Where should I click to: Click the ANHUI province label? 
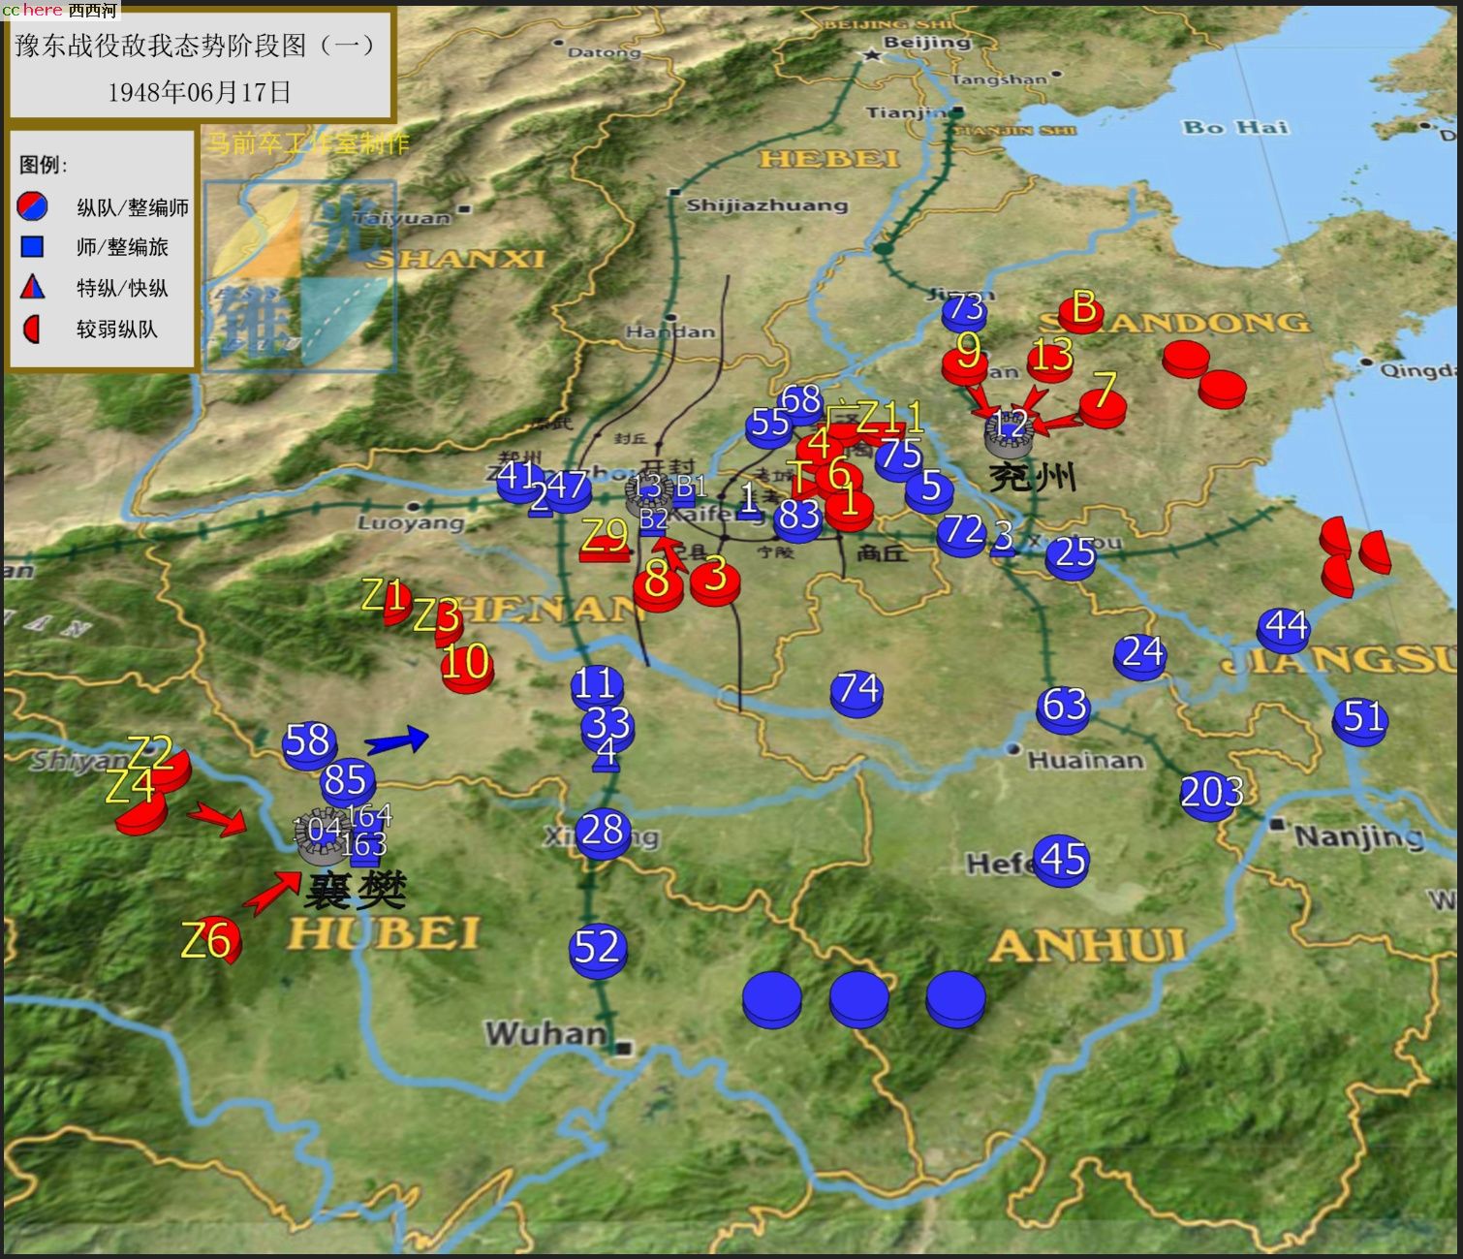click(1088, 944)
